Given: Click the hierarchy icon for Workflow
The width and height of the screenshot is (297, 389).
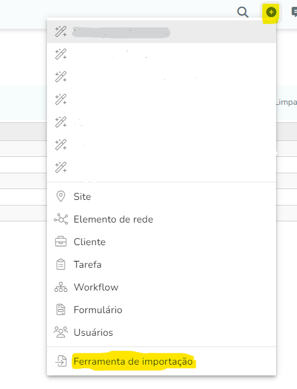Looking at the screenshot, I should tap(61, 287).
